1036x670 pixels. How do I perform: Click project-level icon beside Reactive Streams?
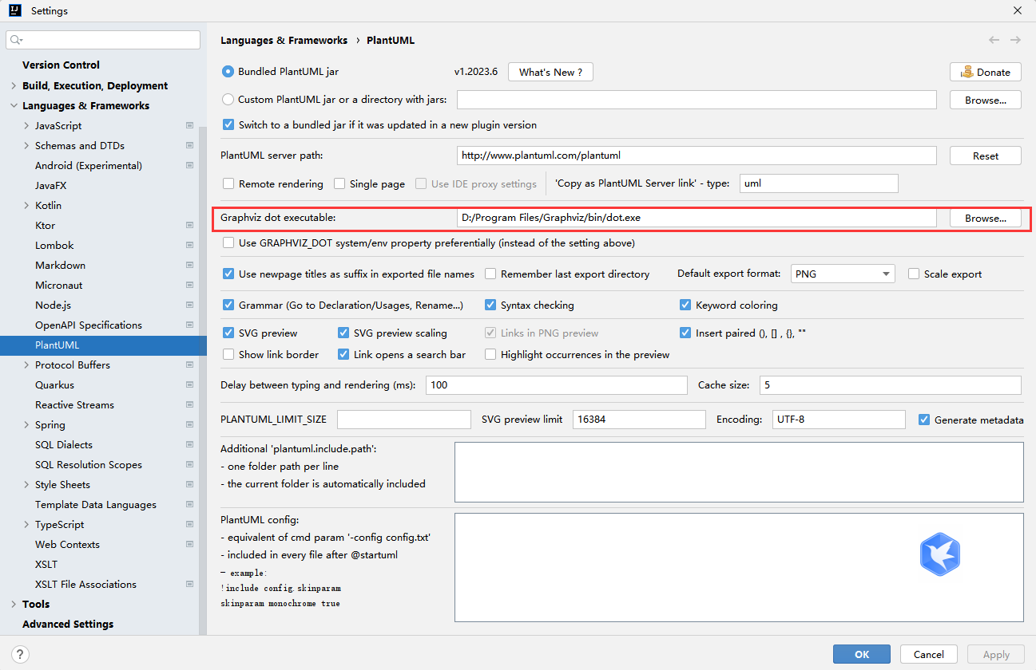tap(189, 405)
